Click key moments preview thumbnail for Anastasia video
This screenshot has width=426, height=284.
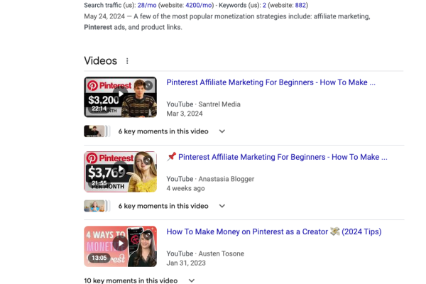point(97,206)
